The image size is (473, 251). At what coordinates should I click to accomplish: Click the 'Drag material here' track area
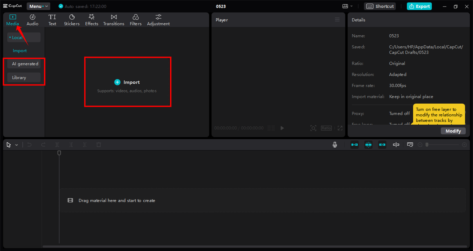coord(262,201)
